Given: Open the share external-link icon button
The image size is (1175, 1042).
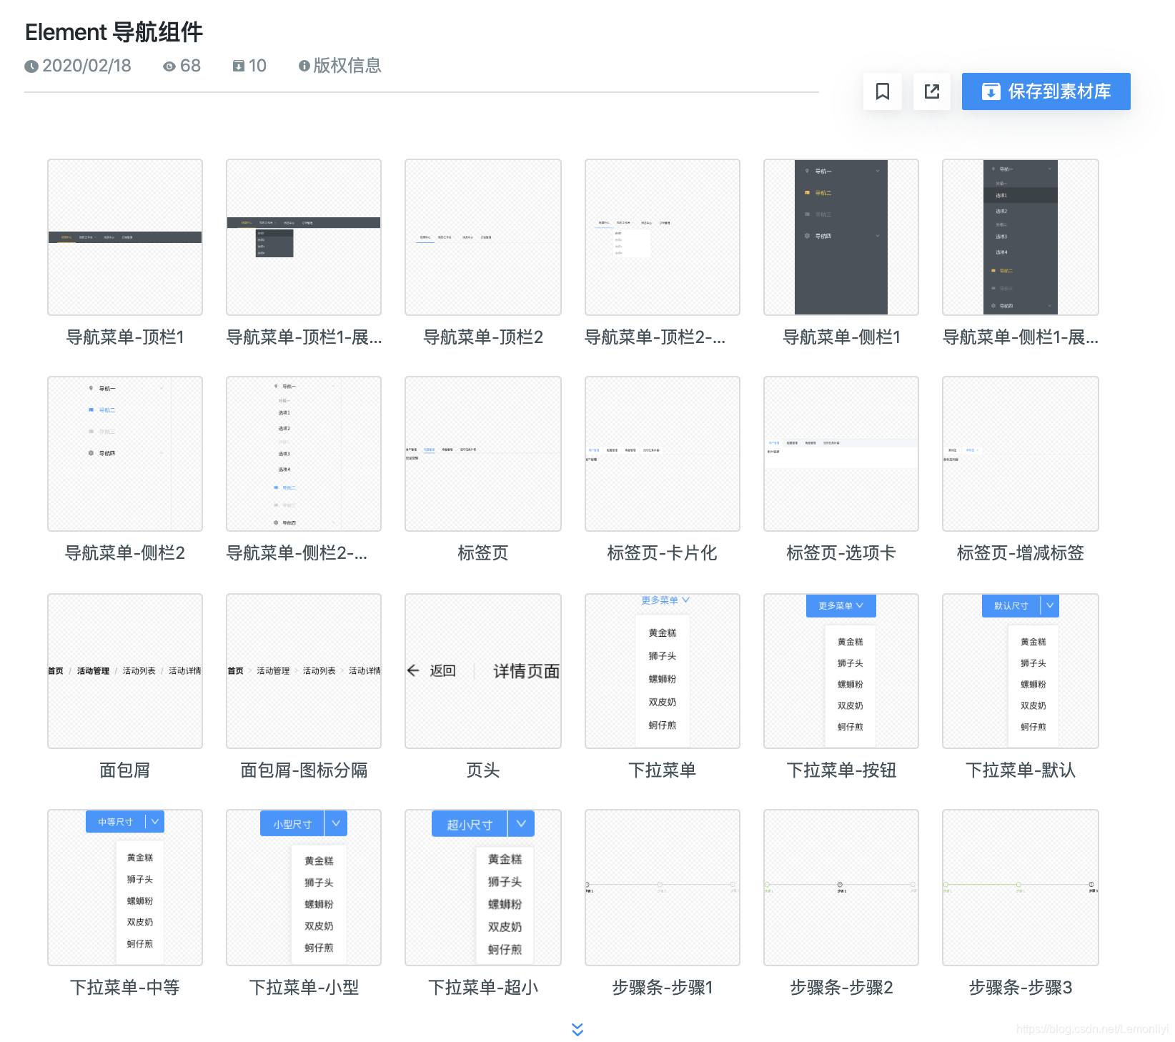Looking at the screenshot, I should coord(932,91).
